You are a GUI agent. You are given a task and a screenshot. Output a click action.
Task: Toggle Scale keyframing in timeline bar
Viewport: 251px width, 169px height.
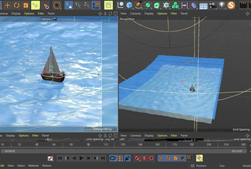pyautogui.click(x=175, y=158)
